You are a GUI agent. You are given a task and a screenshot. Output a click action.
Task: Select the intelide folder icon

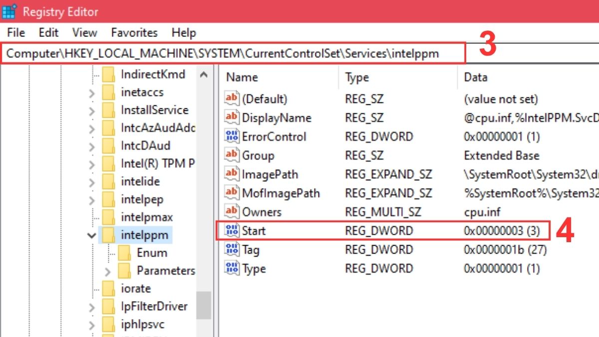tap(109, 182)
